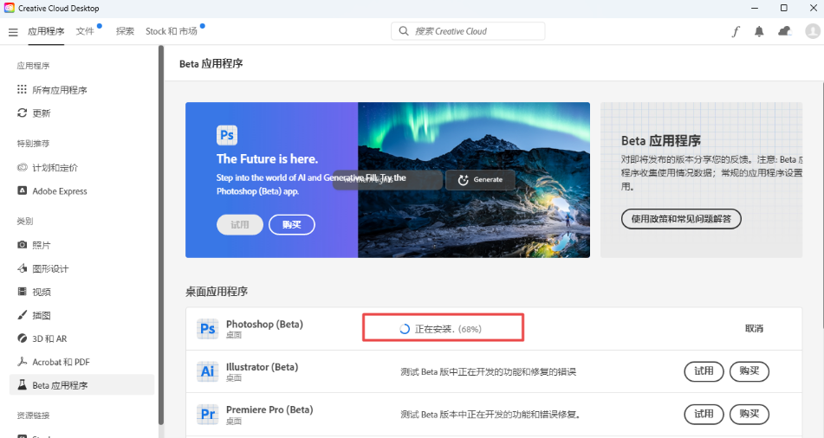Switch to the 探索 tab
824x438 pixels.
point(125,31)
